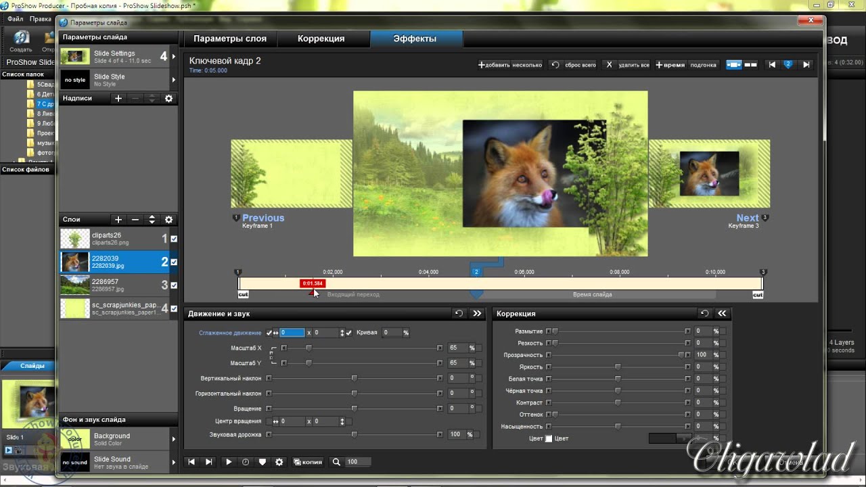The width and height of the screenshot is (866, 487).
Task: Open the Параметры слоя tab
Action: tap(230, 39)
